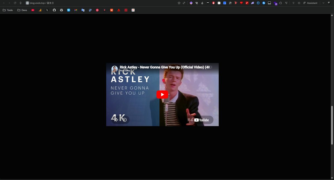Screen dimensions: 334x180
Task: Open the orange analytics bars bookmark
Action: (x=40, y=10)
